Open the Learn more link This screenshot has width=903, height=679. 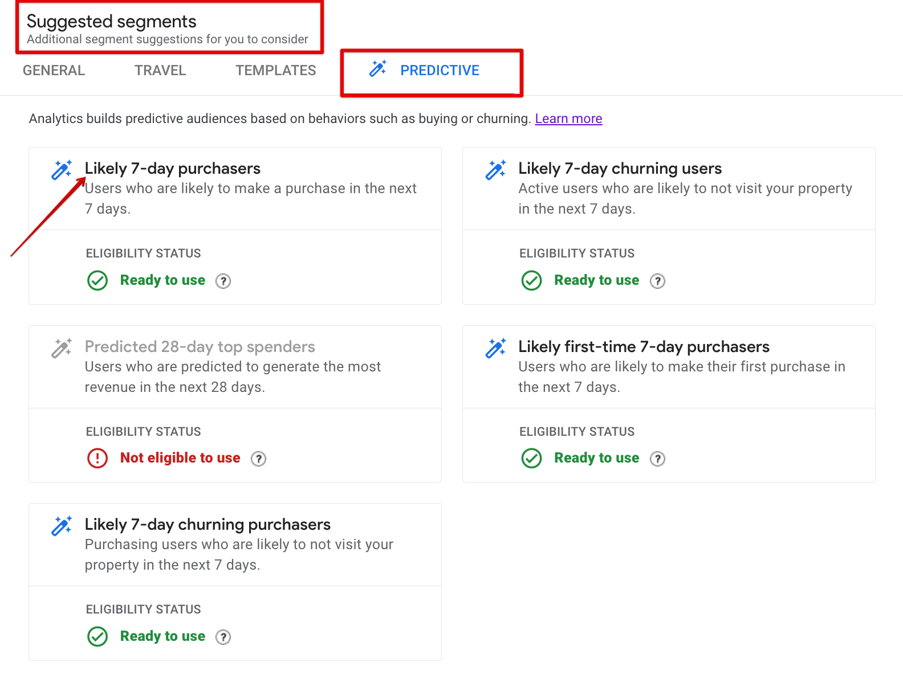point(568,118)
